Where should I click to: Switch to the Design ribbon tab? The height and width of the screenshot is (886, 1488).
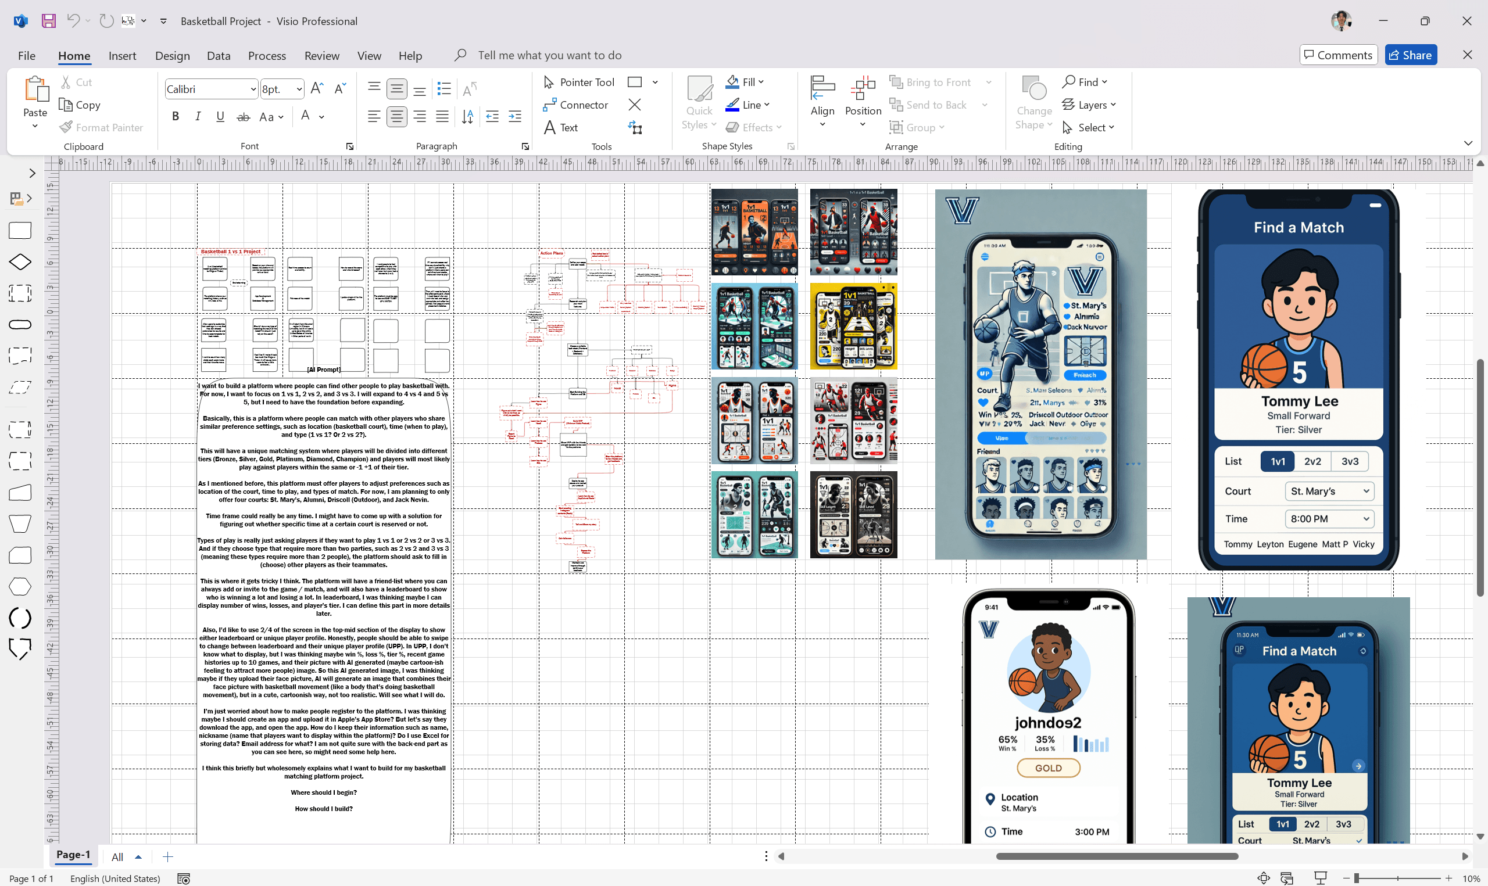(172, 55)
